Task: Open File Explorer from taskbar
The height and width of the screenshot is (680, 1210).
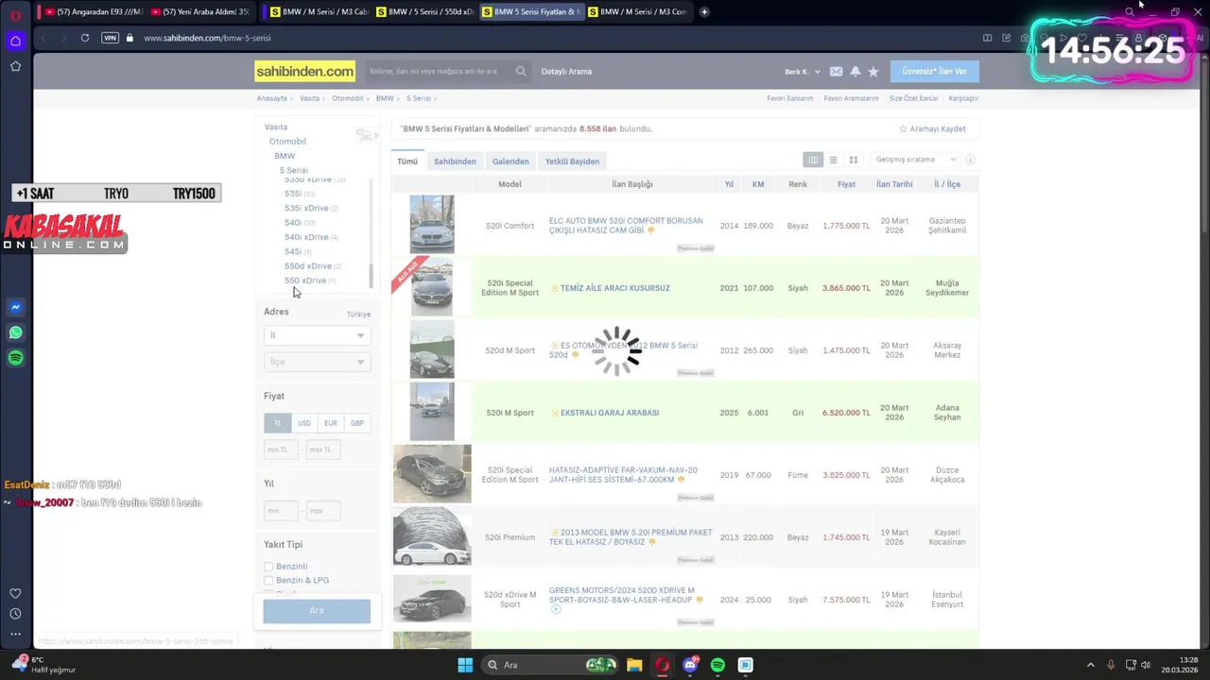Action: pos(634,665)
